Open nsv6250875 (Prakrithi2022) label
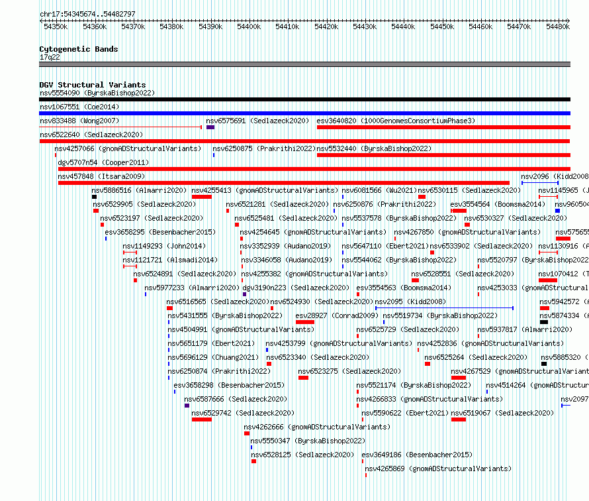This screenshot has height=501, width=589. tap(265, 148)
